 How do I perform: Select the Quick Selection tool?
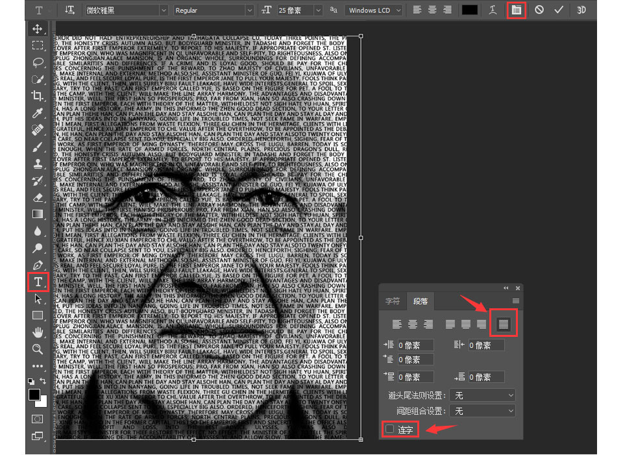click(x=38, y=79)
